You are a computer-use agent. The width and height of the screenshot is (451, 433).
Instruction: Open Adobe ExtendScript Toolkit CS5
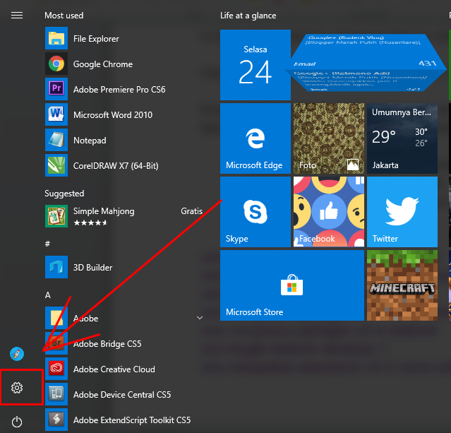point(124,420)
